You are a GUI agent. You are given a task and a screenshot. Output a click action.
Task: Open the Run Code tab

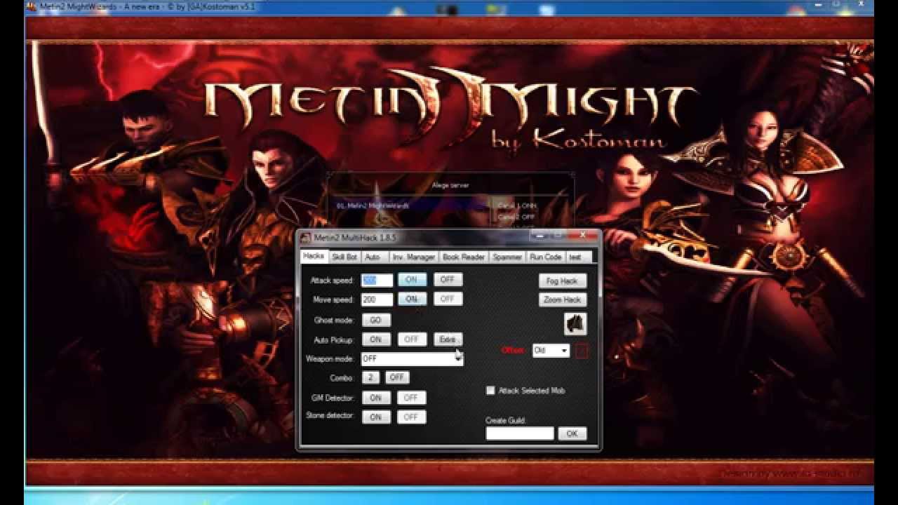click(546, 257)
